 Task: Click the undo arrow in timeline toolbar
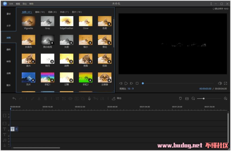14,98
